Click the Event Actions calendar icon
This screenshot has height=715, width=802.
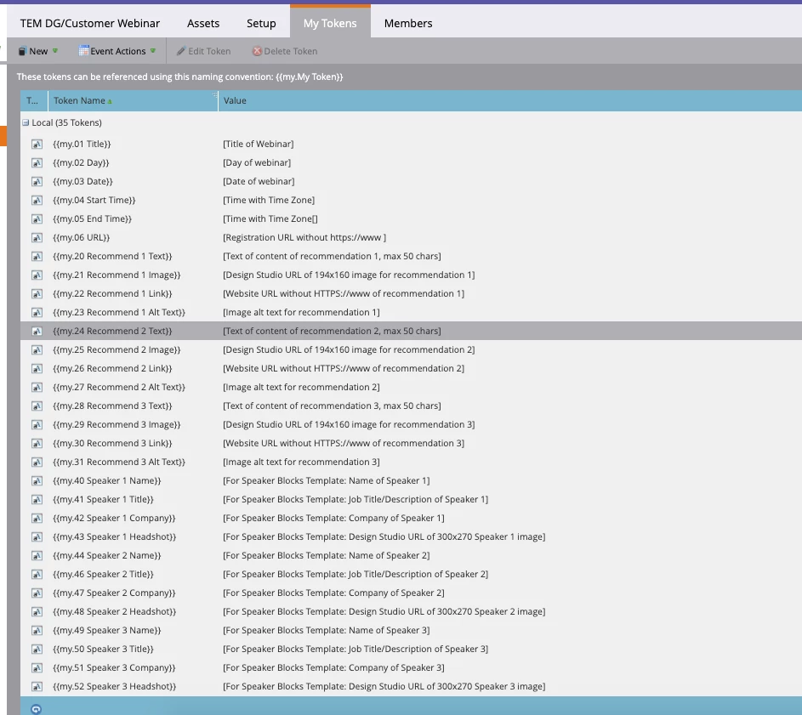[83, 51]
